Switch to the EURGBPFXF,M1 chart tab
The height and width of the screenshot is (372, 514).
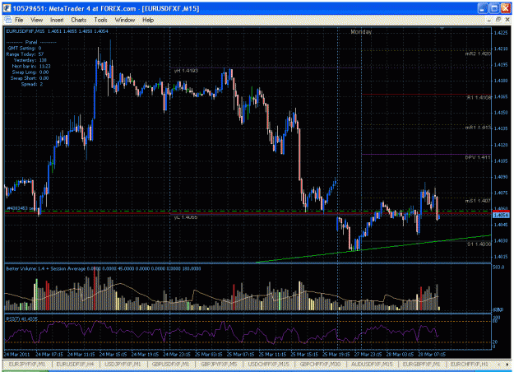pyautogui.click(x=421, y=364)
